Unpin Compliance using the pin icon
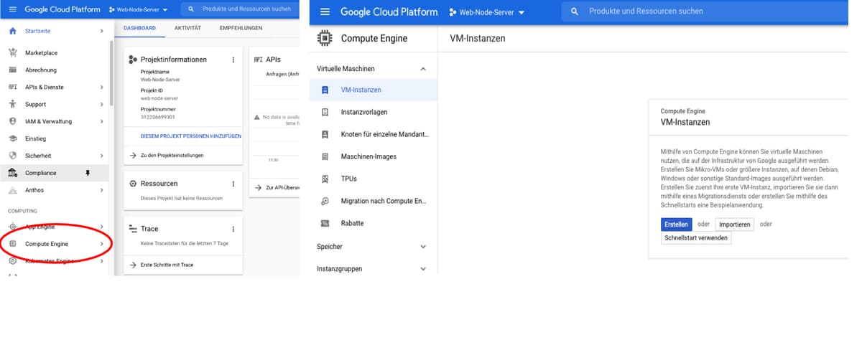This screenshot has width=862, height=345. pos(88,173)
